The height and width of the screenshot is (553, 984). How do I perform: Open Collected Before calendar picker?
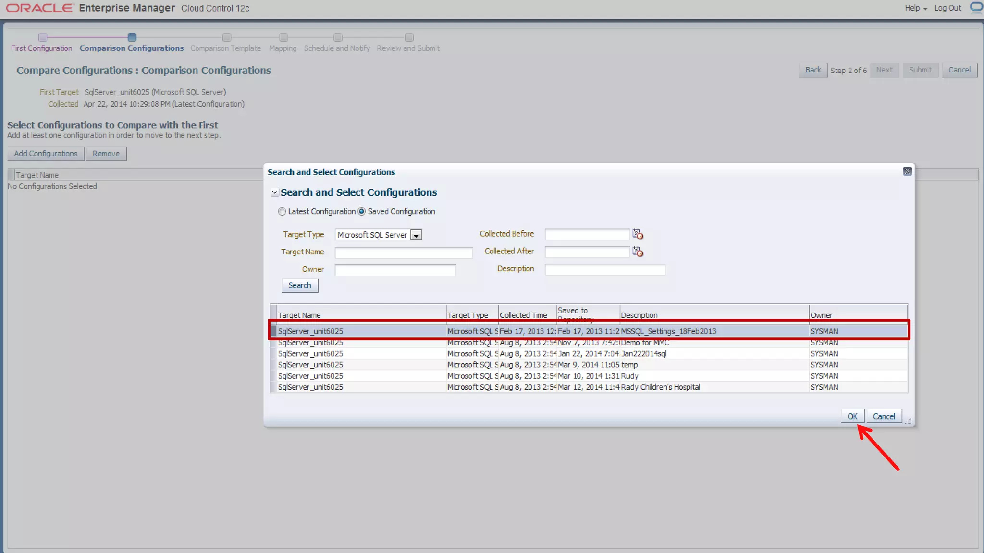(638, 234)
